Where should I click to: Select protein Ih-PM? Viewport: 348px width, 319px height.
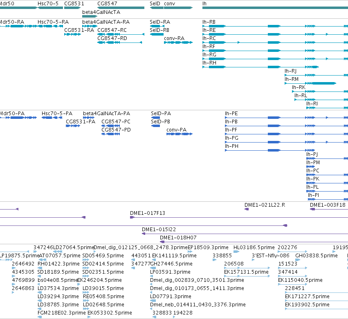[313, 163]
